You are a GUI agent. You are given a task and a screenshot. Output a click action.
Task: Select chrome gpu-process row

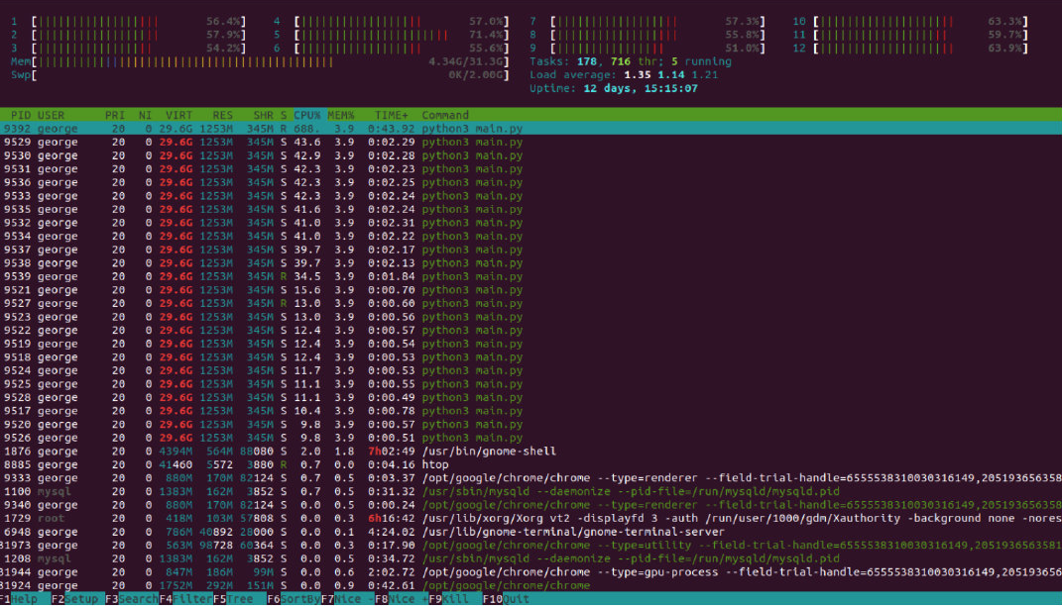(531, 572)
